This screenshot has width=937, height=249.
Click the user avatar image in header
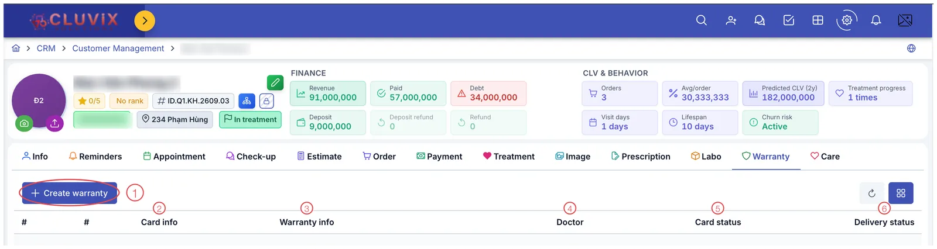(905, 20)
